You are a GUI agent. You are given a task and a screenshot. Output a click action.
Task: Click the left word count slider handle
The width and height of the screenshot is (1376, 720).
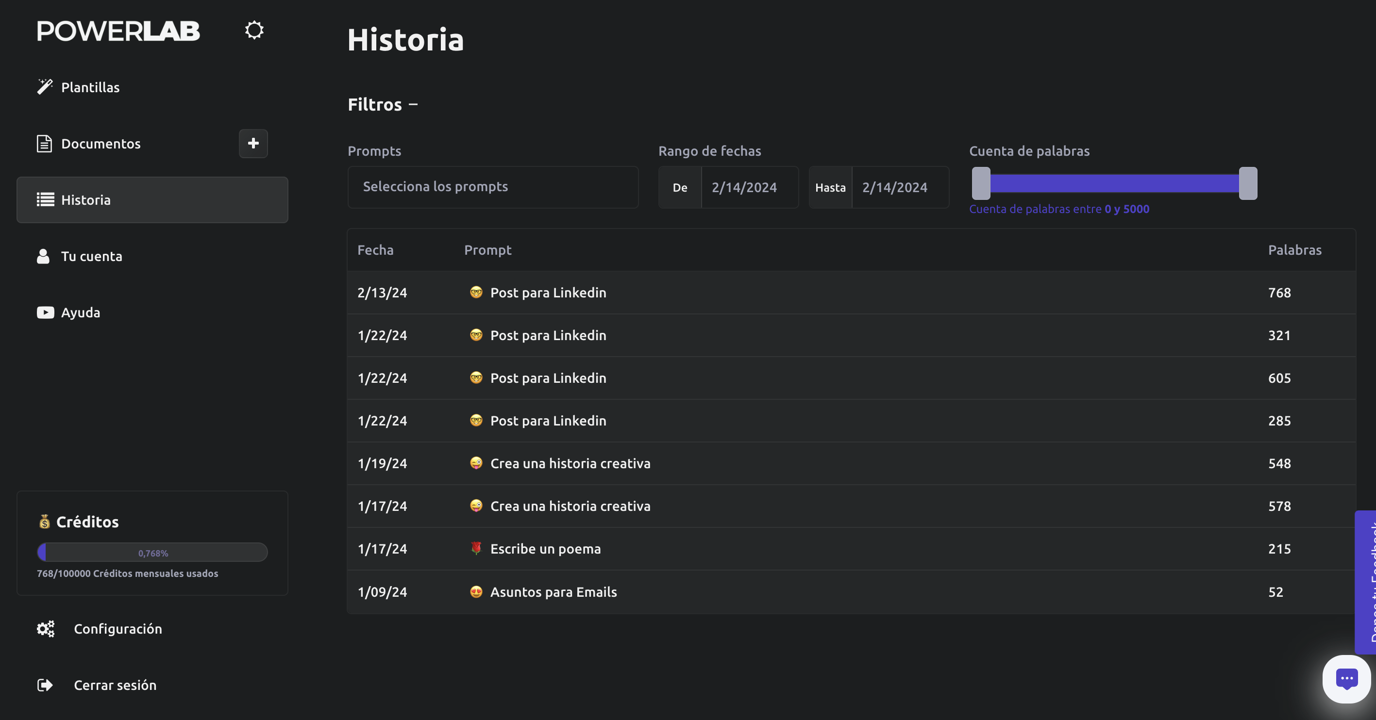[x=981, y=183]
